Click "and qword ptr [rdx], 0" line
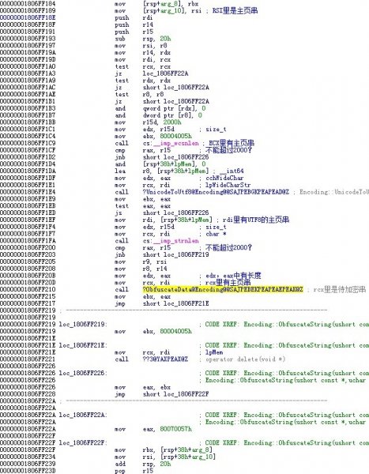This screenshot has width=369, height=474. (x=160, y=108)
